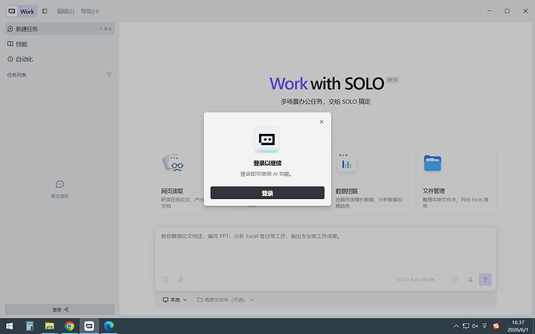Expand the 本地 location dropdown
The height and width of the screenshot is (334, 535).
pyautogui.click(x=174, y=300)
